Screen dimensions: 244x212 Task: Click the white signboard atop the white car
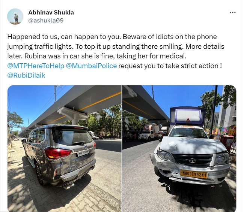(x=188, y=116)
